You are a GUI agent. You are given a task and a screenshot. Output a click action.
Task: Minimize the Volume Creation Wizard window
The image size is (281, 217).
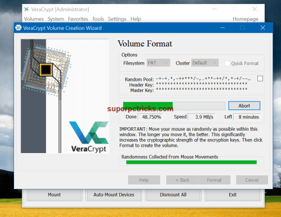pos(223,28)
